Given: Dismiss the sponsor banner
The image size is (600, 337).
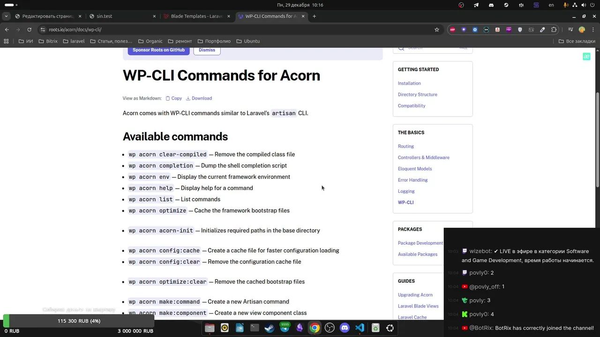Looking at the screenshot, I should click(x=207, y=50).
